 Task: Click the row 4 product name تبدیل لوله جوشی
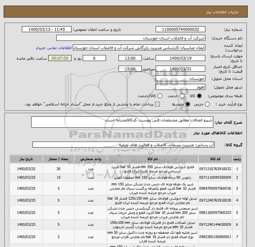153,201
